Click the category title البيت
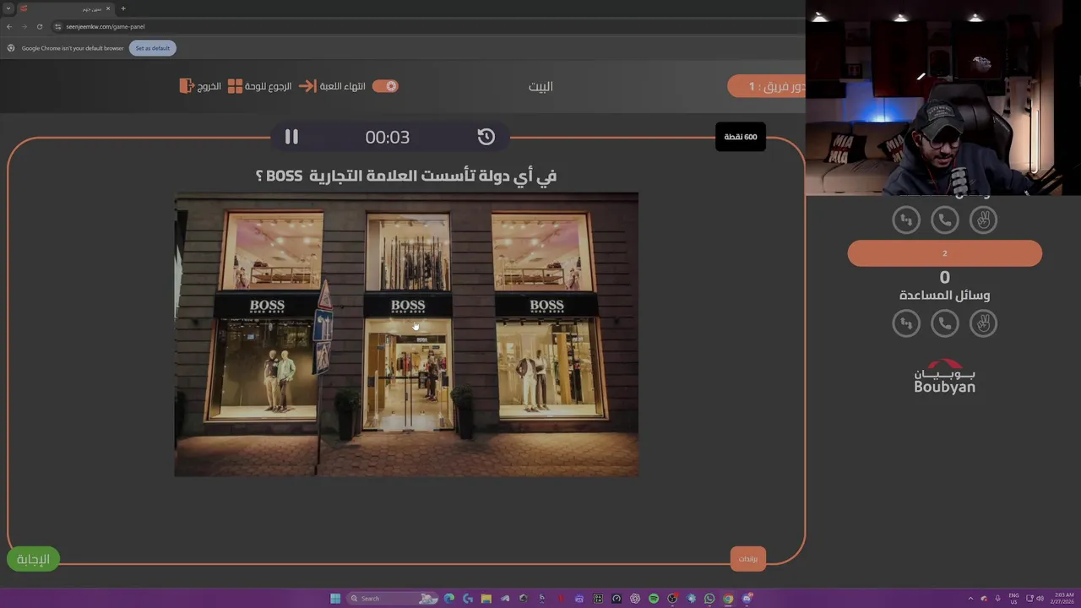 [540, 86]
